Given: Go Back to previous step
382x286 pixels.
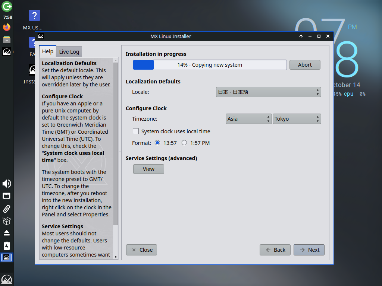Looking at the screenshot, I should point(275,250).
